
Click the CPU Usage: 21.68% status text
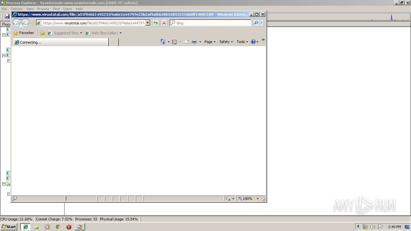pyautogui.click(x=16, y=219)
